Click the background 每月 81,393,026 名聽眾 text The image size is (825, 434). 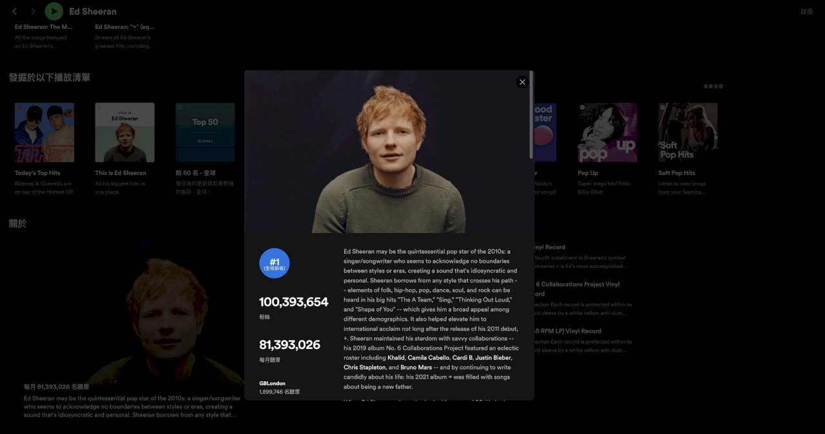pos(56,387)
